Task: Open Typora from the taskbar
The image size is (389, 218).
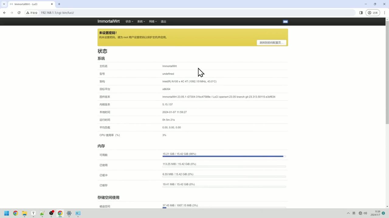Action: point(33,213)
